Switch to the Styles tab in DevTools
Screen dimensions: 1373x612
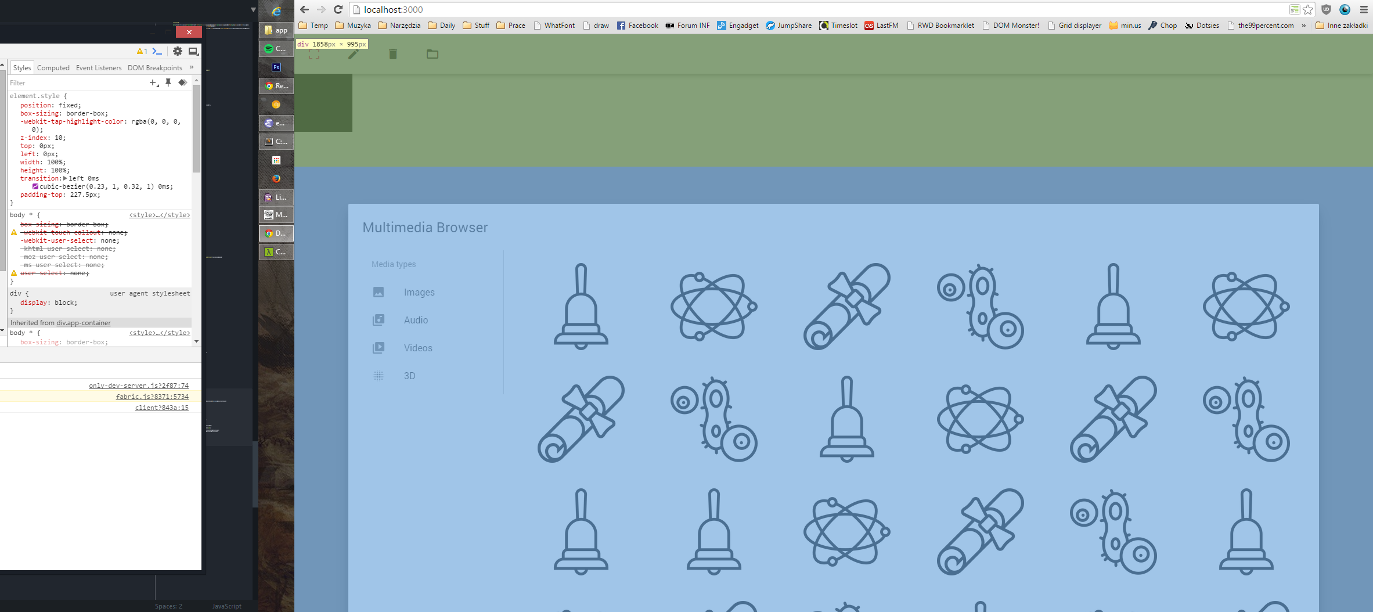[x=22, y=68]
